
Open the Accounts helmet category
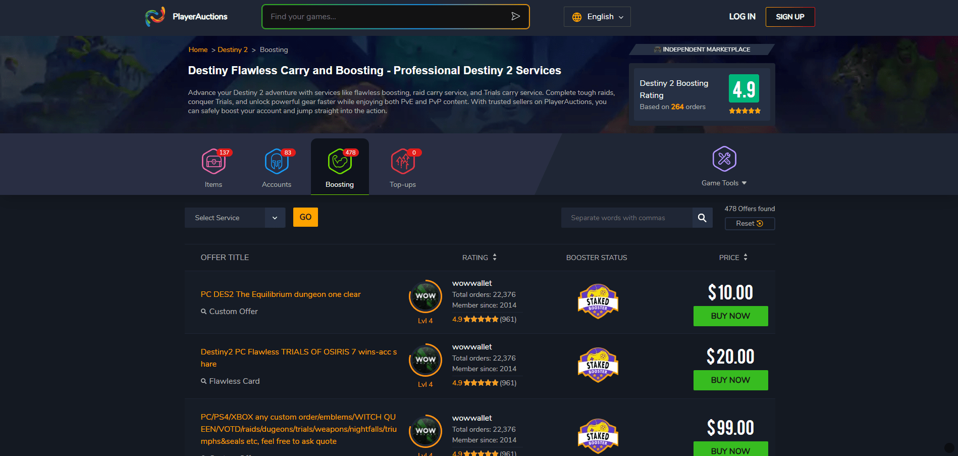[x=277, y=162]
